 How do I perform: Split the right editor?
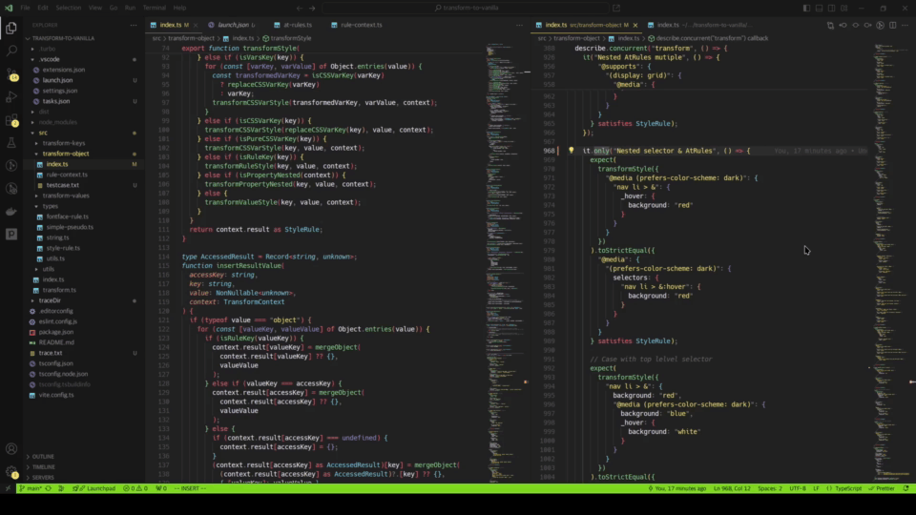point(893,25)
